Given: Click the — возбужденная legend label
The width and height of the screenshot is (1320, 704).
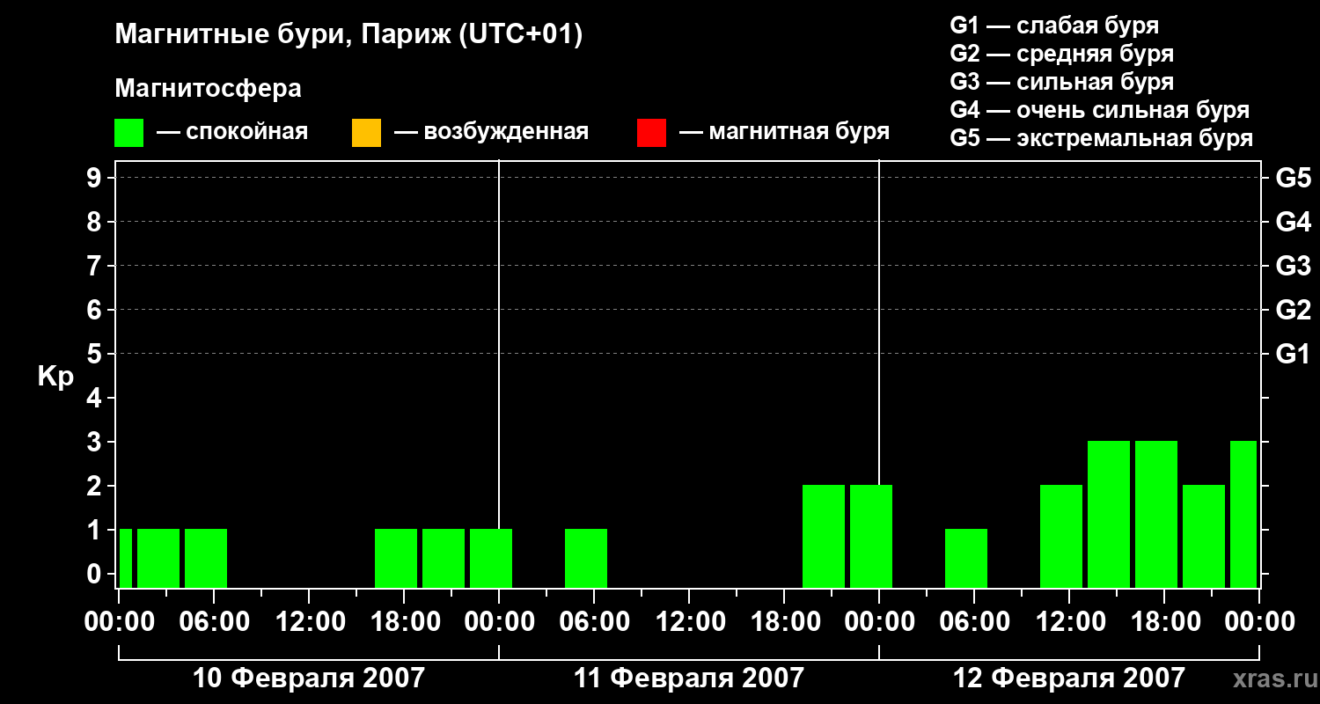Looking at the screenshot, I should [491, 132].
